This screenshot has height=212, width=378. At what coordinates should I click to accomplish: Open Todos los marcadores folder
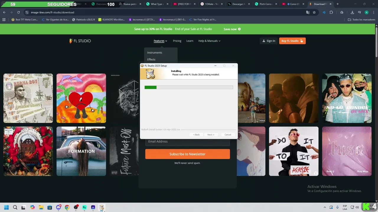[361, 20]
